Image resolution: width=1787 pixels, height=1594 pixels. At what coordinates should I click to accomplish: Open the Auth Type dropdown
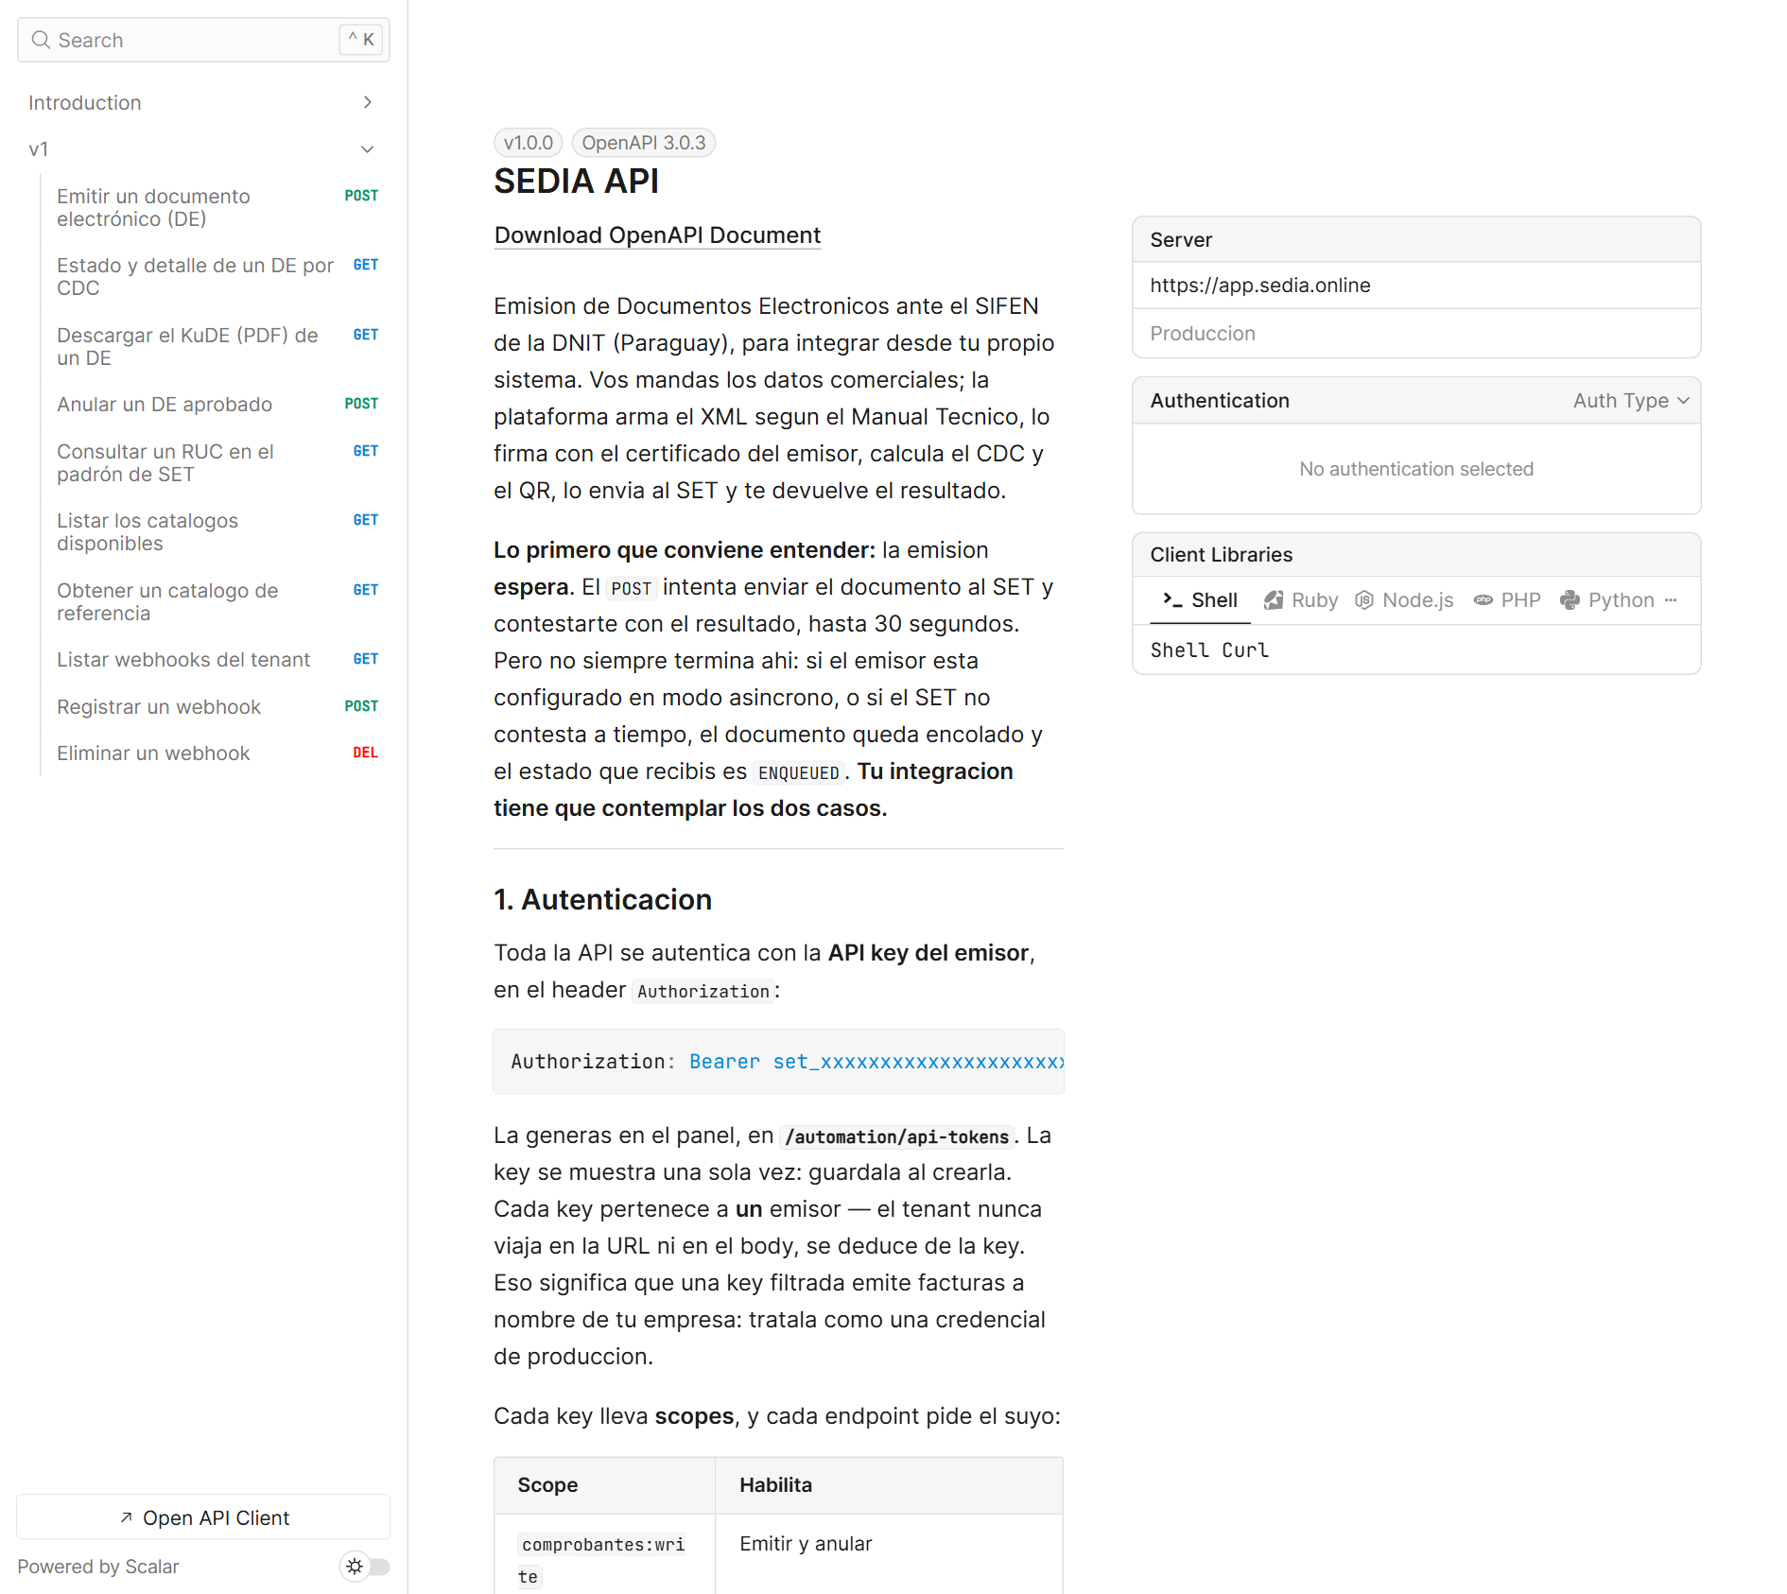[x=1631, y=401]
